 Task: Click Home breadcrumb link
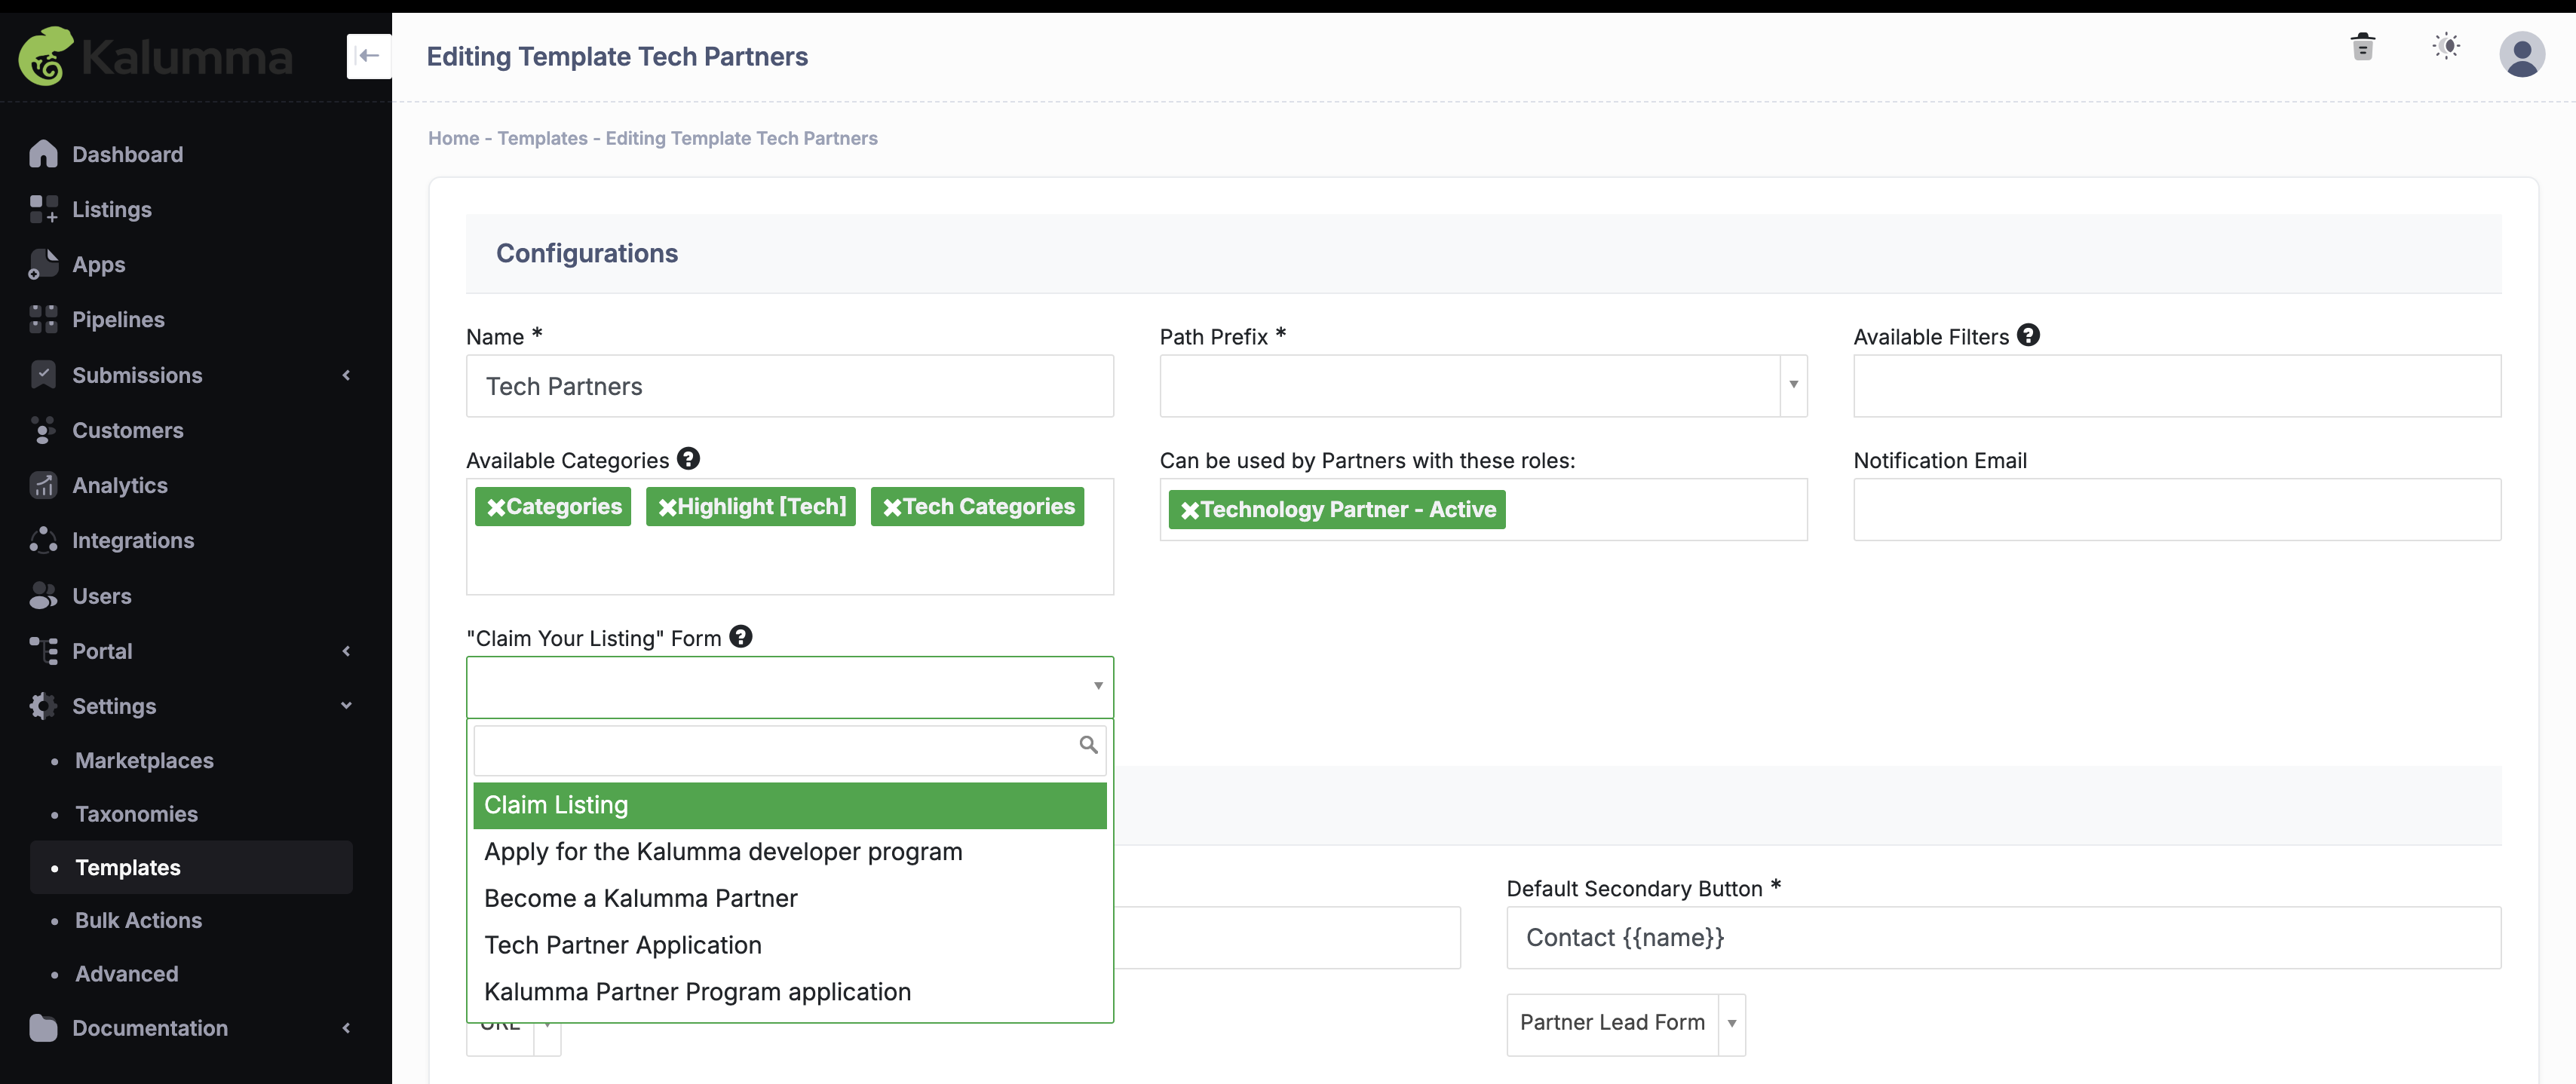click(x=453, y=138)
